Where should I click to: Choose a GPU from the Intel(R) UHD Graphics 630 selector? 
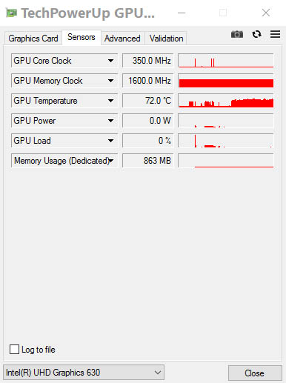[84, 373]
